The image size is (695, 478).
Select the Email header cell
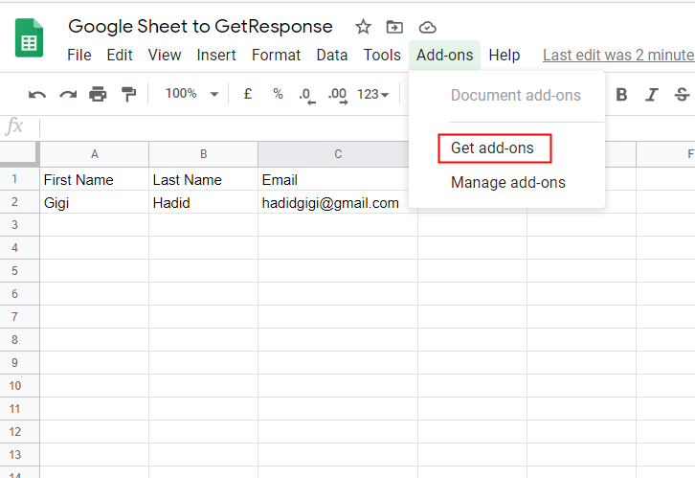(x=338, y=179)
